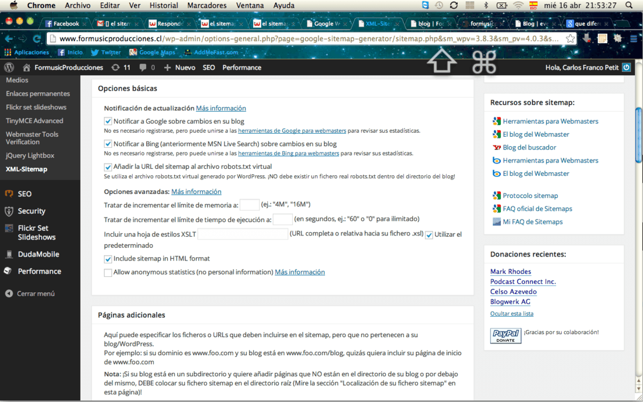Open herramientas de Google para webmasters link

[292, 131]
